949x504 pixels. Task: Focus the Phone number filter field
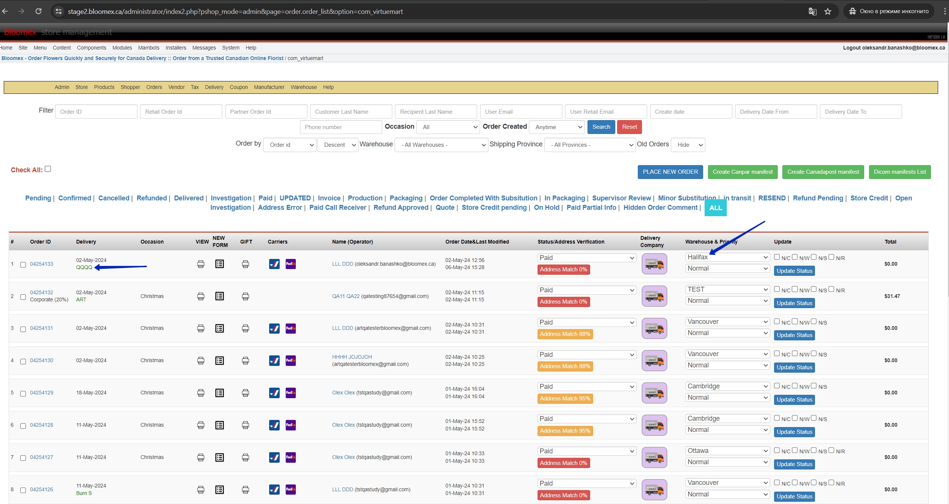pos(341,127)
